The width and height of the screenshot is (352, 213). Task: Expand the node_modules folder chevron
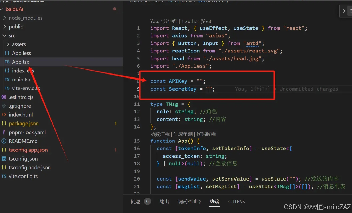[5, 18]
